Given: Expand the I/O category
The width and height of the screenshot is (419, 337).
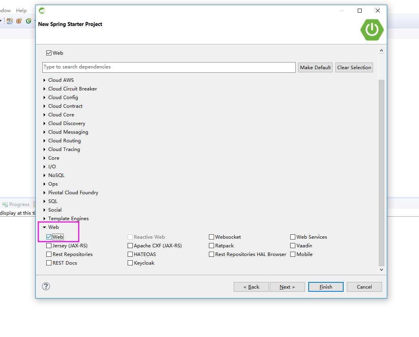Looking at the screenshot, I should coord(44,166).
